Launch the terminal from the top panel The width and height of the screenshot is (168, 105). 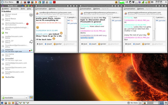point(18,2)
